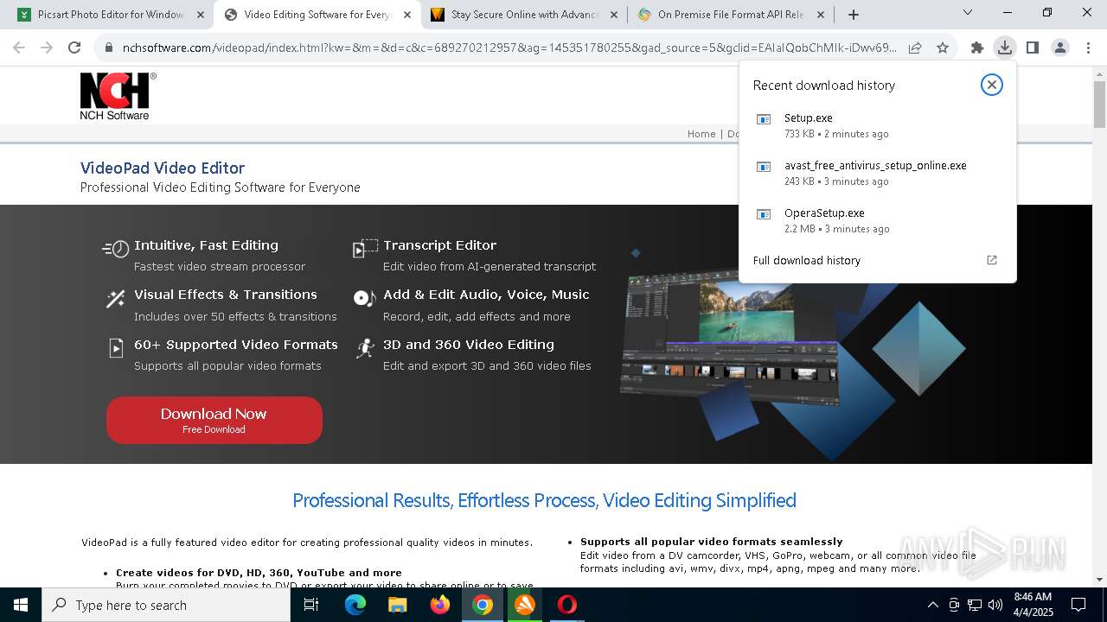Show hidden system tray icons
The image size is (1107, 622).
(932, 605)
